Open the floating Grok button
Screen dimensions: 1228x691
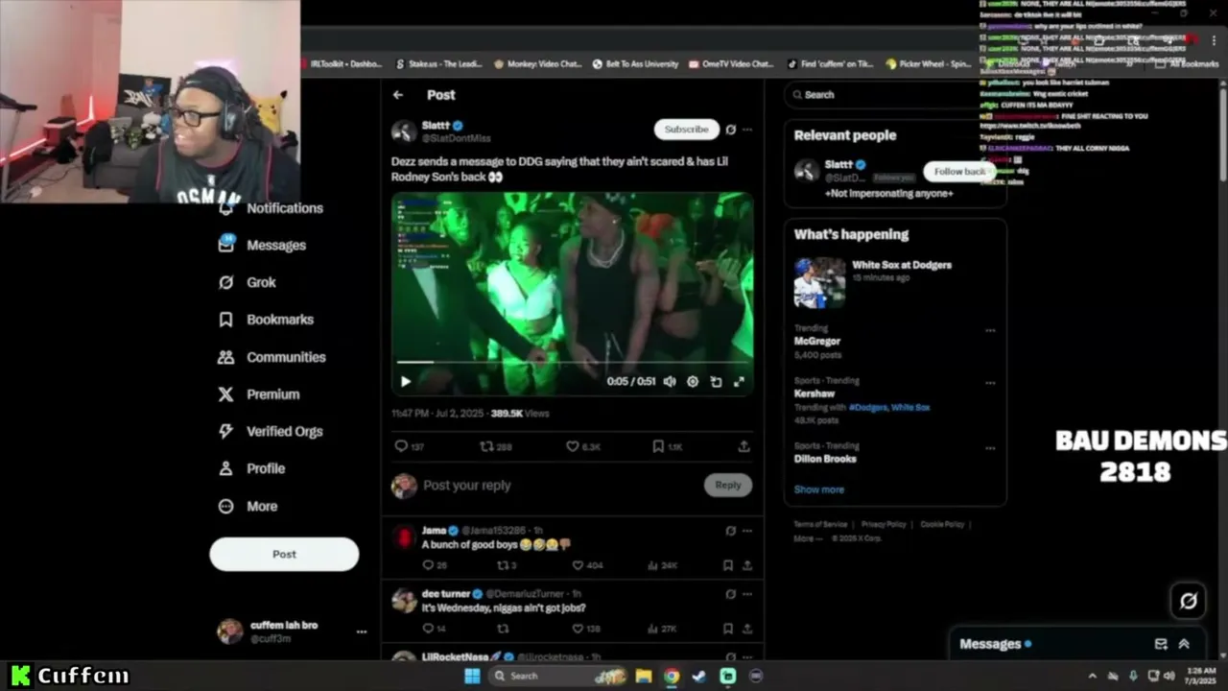click(x=1189, y=601)
